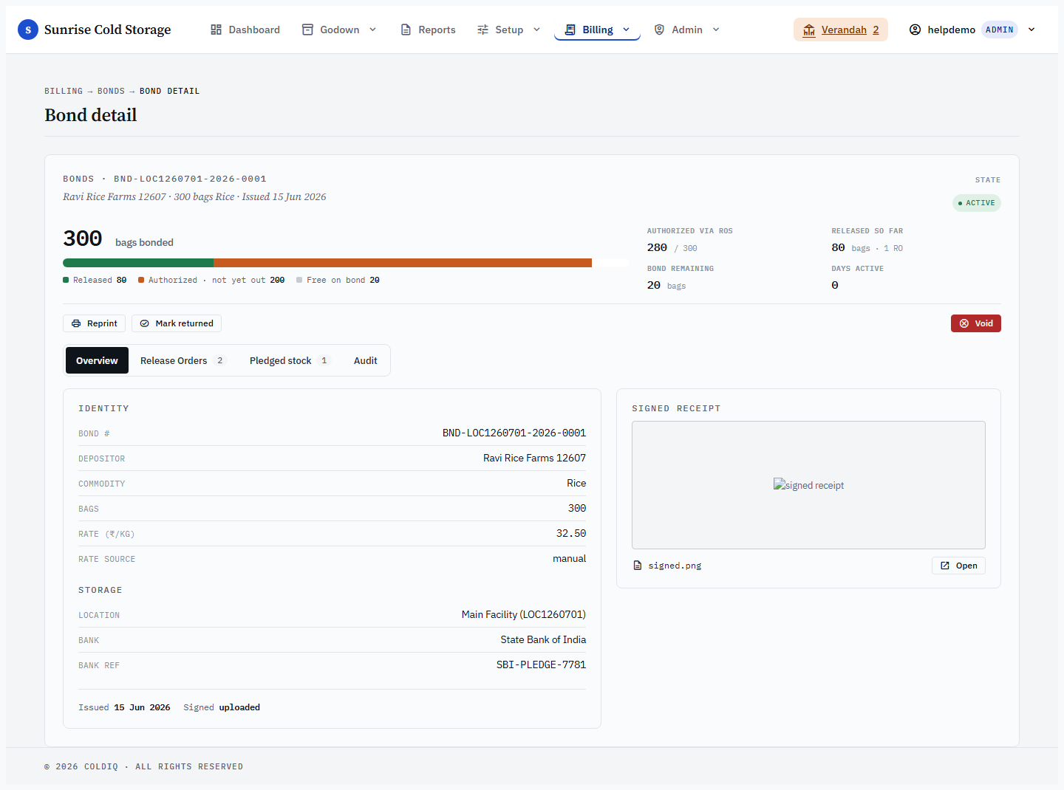
Task: Open the Audit tab
Action: click(x=365, y=360)
